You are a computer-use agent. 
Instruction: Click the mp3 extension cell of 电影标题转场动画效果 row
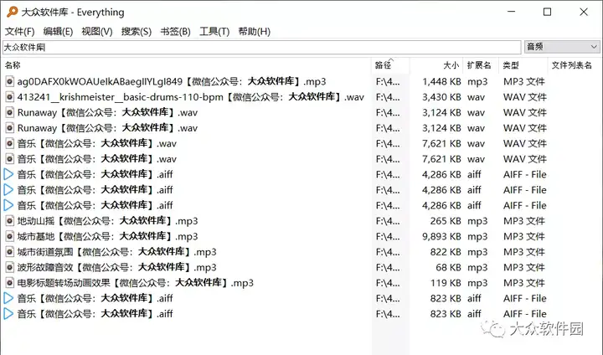pos(477,283)
